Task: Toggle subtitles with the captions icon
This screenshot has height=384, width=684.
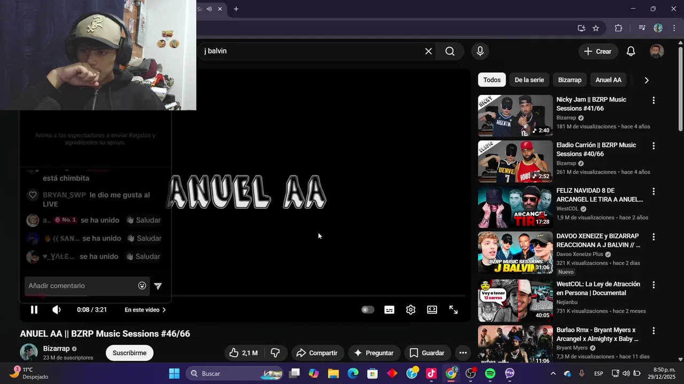Action: [x=390, y=310]
